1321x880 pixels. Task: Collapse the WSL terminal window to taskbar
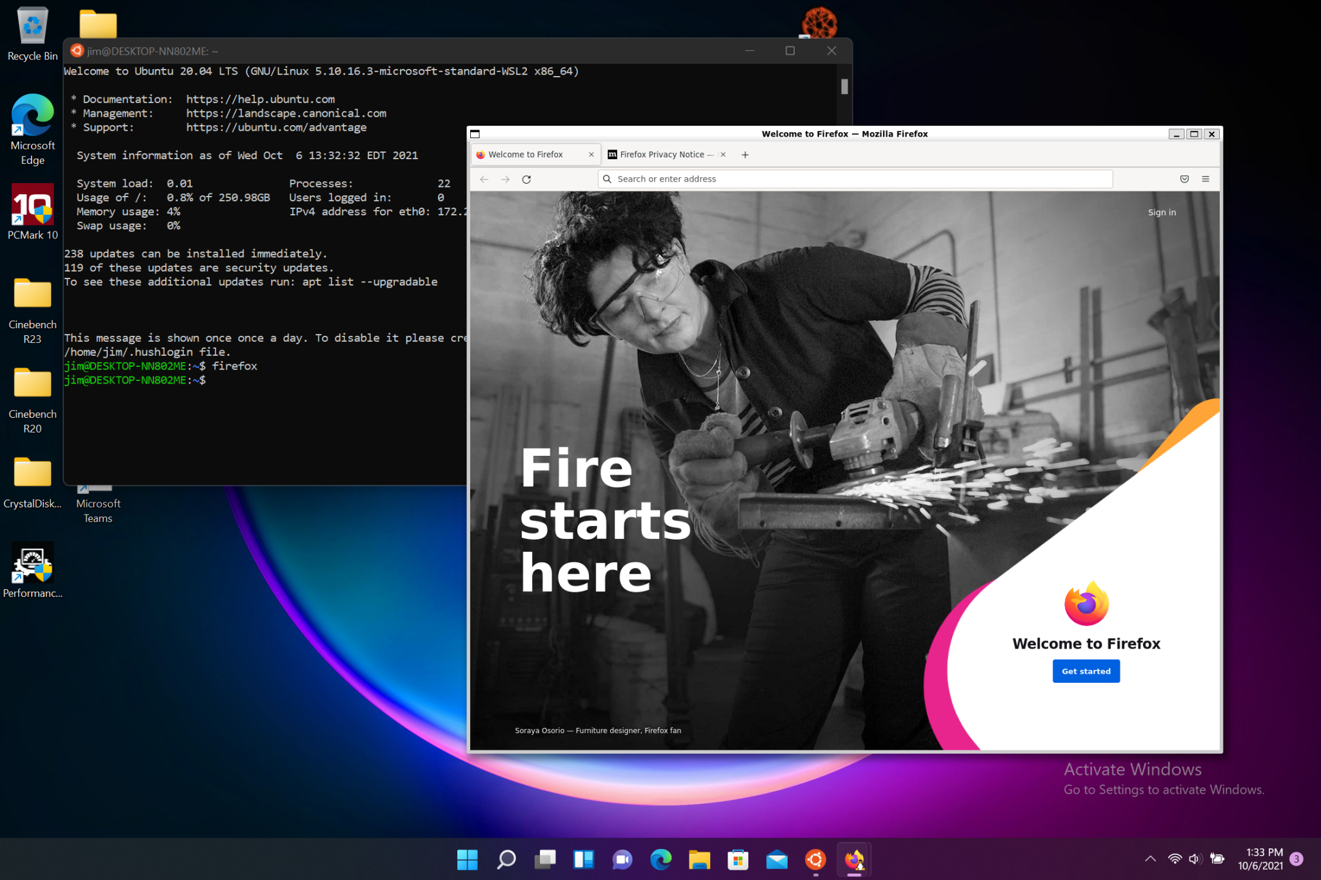(x=749, y=50)
